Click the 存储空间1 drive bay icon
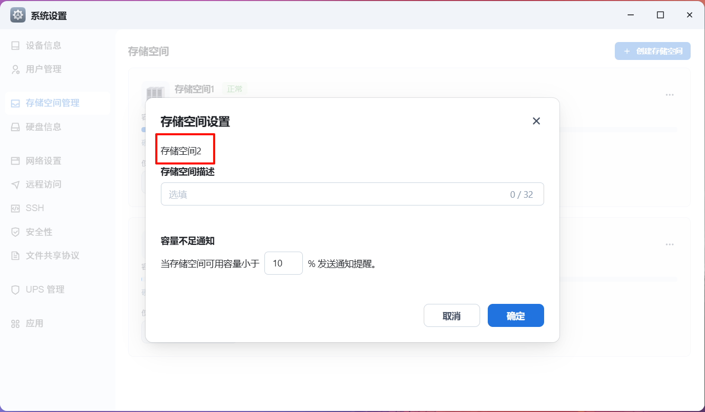 click(x=155, y=92)
